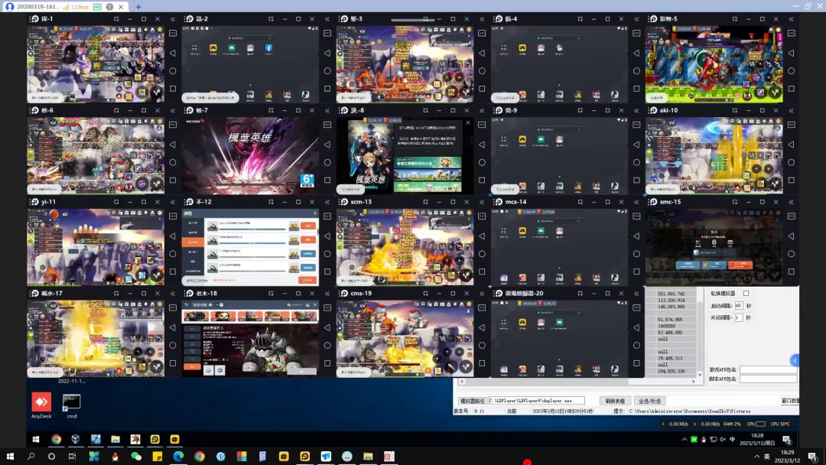Collapse the sidebar of emulator aki-10
Screen dimensions: 826x465
pos(790,110)
